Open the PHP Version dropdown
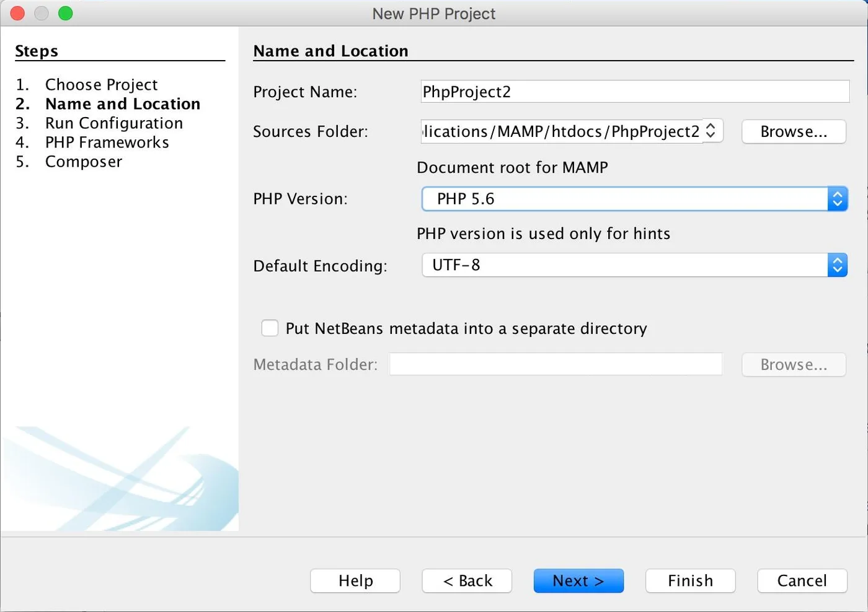The width and height of the screenshot is (868, 612). pos(634,199)
